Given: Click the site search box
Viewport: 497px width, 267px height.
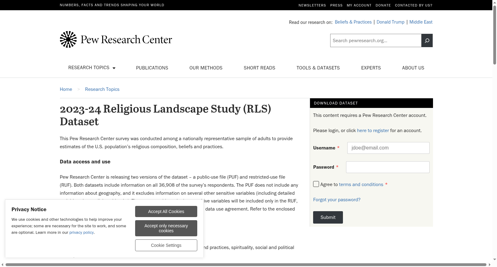Looking at the screenshot, I should pos(376,41).
